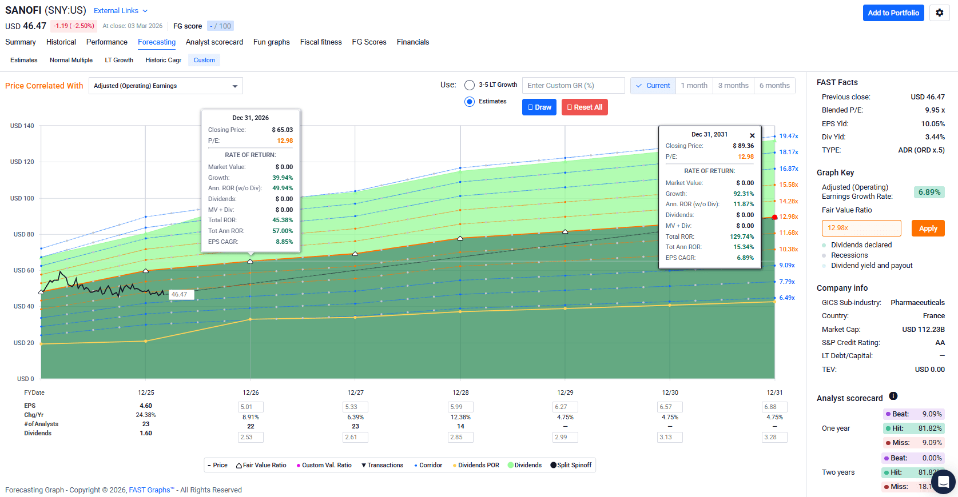Image resolution: width=958 pixels, height=497 pixels.
Task: Click the Reset All button
Action: pyautogui.click(x=585, y=107)
